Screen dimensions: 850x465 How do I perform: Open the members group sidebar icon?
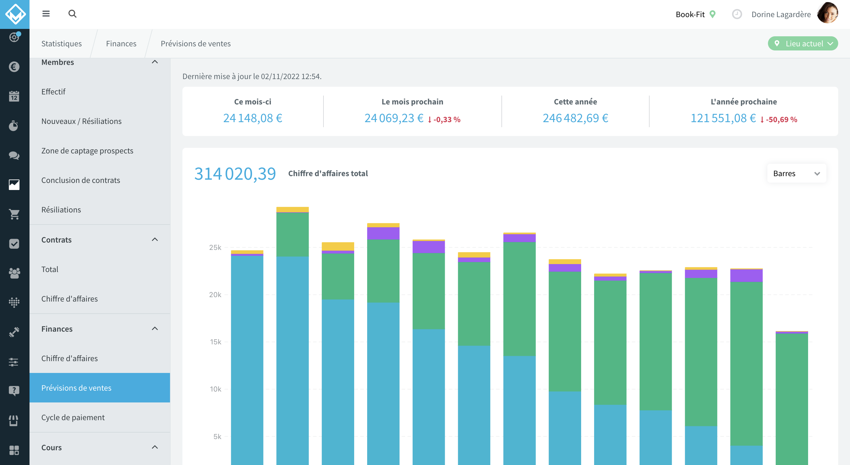pyautogui.click(x=14, y=273)
